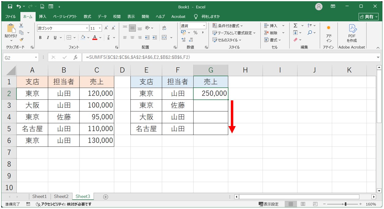Toggle left horizontal alignment
The width and height of the screenshot is (384, 209).
(125, 38)
